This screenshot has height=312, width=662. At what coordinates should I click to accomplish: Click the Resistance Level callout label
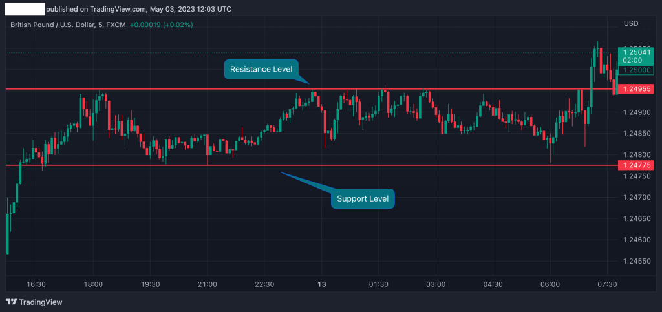pos(261,69)
